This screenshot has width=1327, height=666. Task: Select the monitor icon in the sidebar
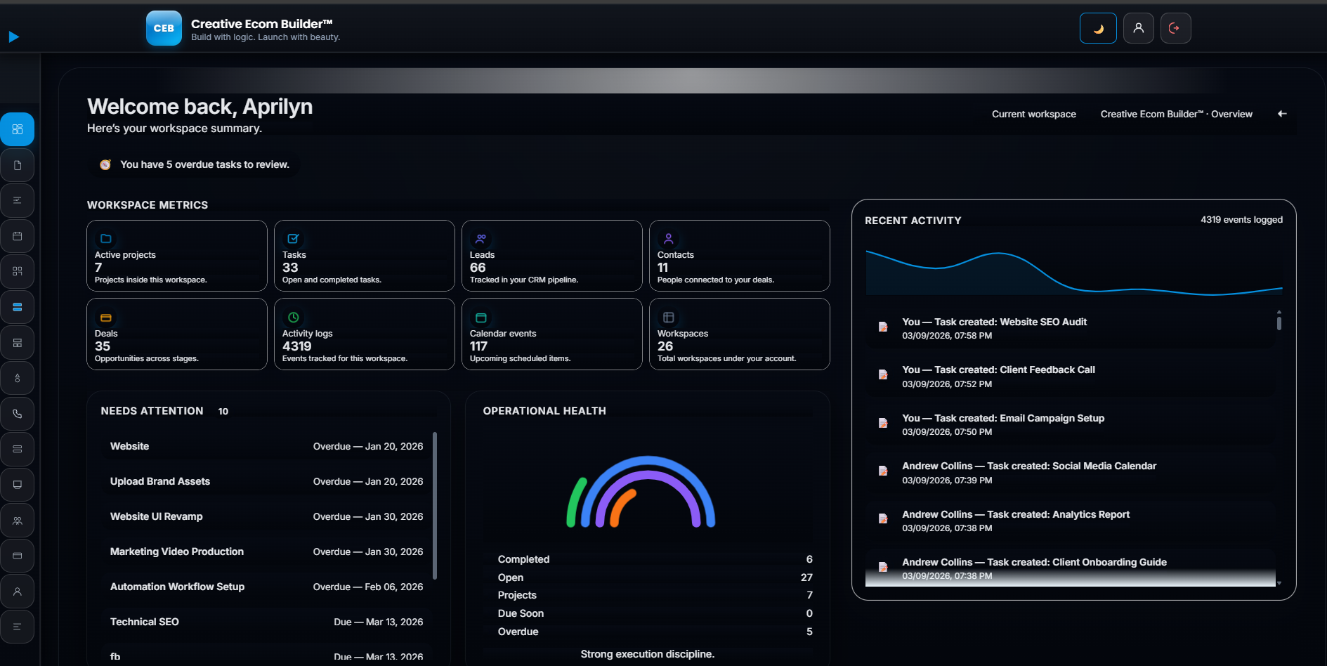click(18, 485)
